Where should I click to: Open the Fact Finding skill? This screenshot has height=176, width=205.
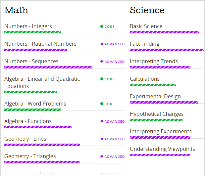pos(145,44)
